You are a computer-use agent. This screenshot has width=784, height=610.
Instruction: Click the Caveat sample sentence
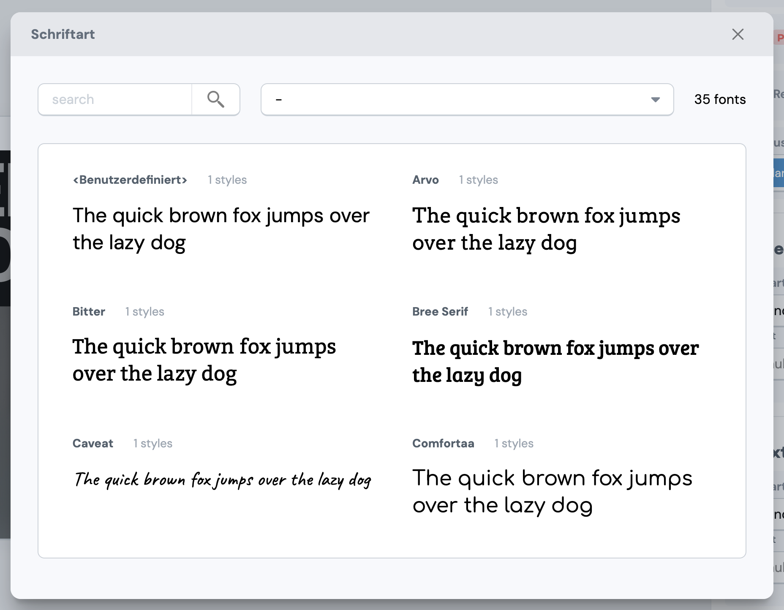point(223,479)
